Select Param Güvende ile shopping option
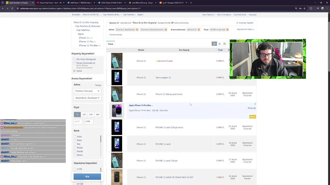Image resolution: width=330 pixels, height=185 pixels. tap(75, 63)
